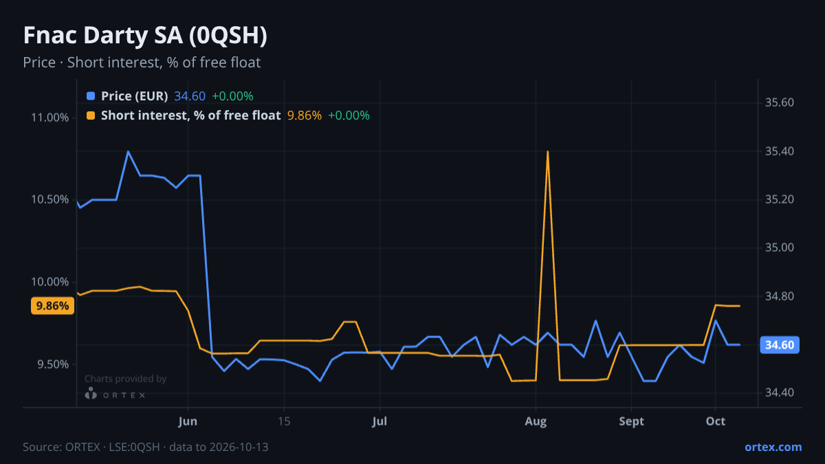
Task: Click the 15 x-axis label
Action: 284,421
